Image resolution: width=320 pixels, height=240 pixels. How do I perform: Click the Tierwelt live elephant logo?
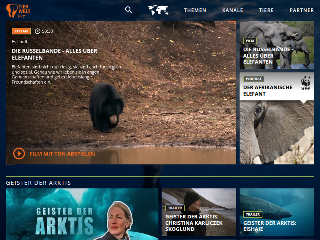coord(18,10)
